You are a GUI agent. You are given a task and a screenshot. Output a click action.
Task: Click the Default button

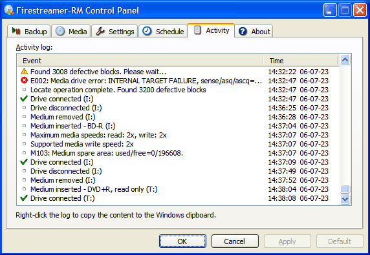tap(340, 241)
